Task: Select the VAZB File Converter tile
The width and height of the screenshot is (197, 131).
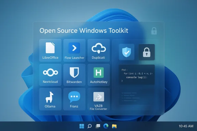Action: [x=98, y=99]
